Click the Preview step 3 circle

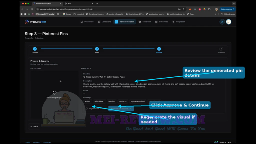[159, 49]
